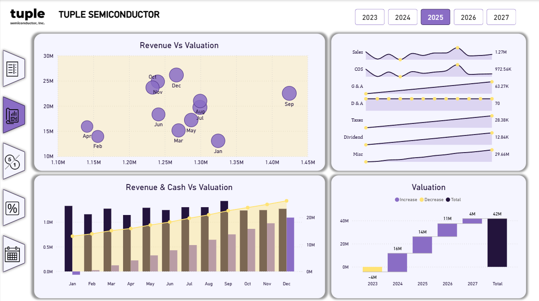Click the purple Dec bar in combo chart
This screenshot has height=301, width=539.
[x=291, y=244]
